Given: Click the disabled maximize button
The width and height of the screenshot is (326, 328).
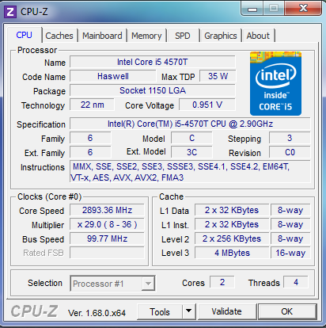Looking at the screenshot, I should pos(274,9).
